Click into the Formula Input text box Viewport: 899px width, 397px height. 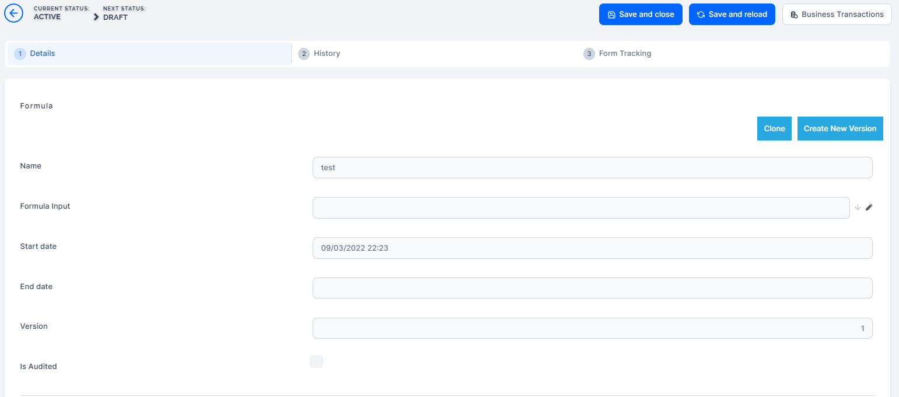(580, 208)
